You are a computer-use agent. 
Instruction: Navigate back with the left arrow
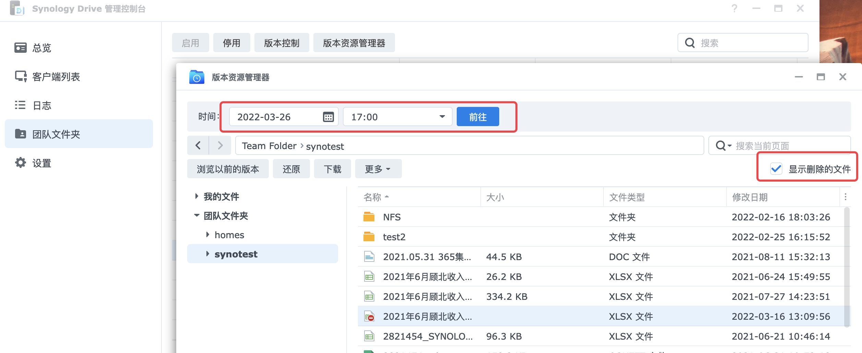tap(198, 145)
